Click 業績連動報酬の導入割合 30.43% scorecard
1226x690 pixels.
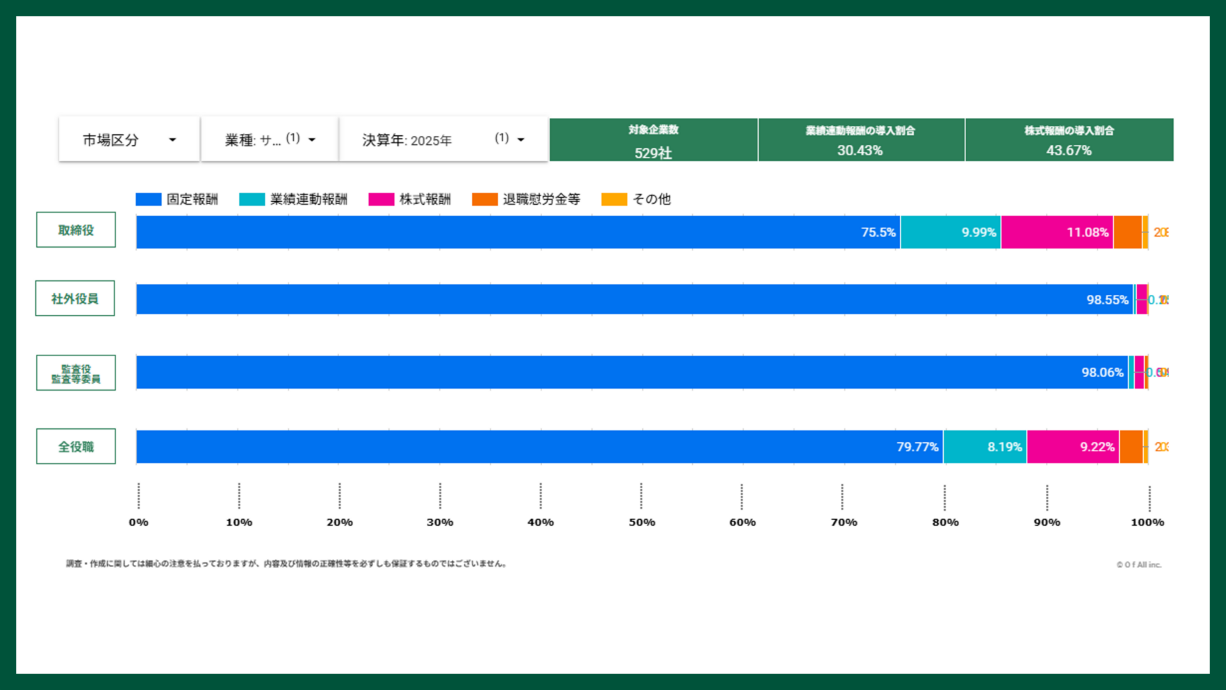[x=860, y=140]
